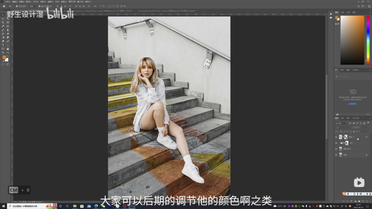The width and height of the screenshot is (372, 209).
Task: Switch to the 通道 (Channels) tab
Action: coord(342,118)
